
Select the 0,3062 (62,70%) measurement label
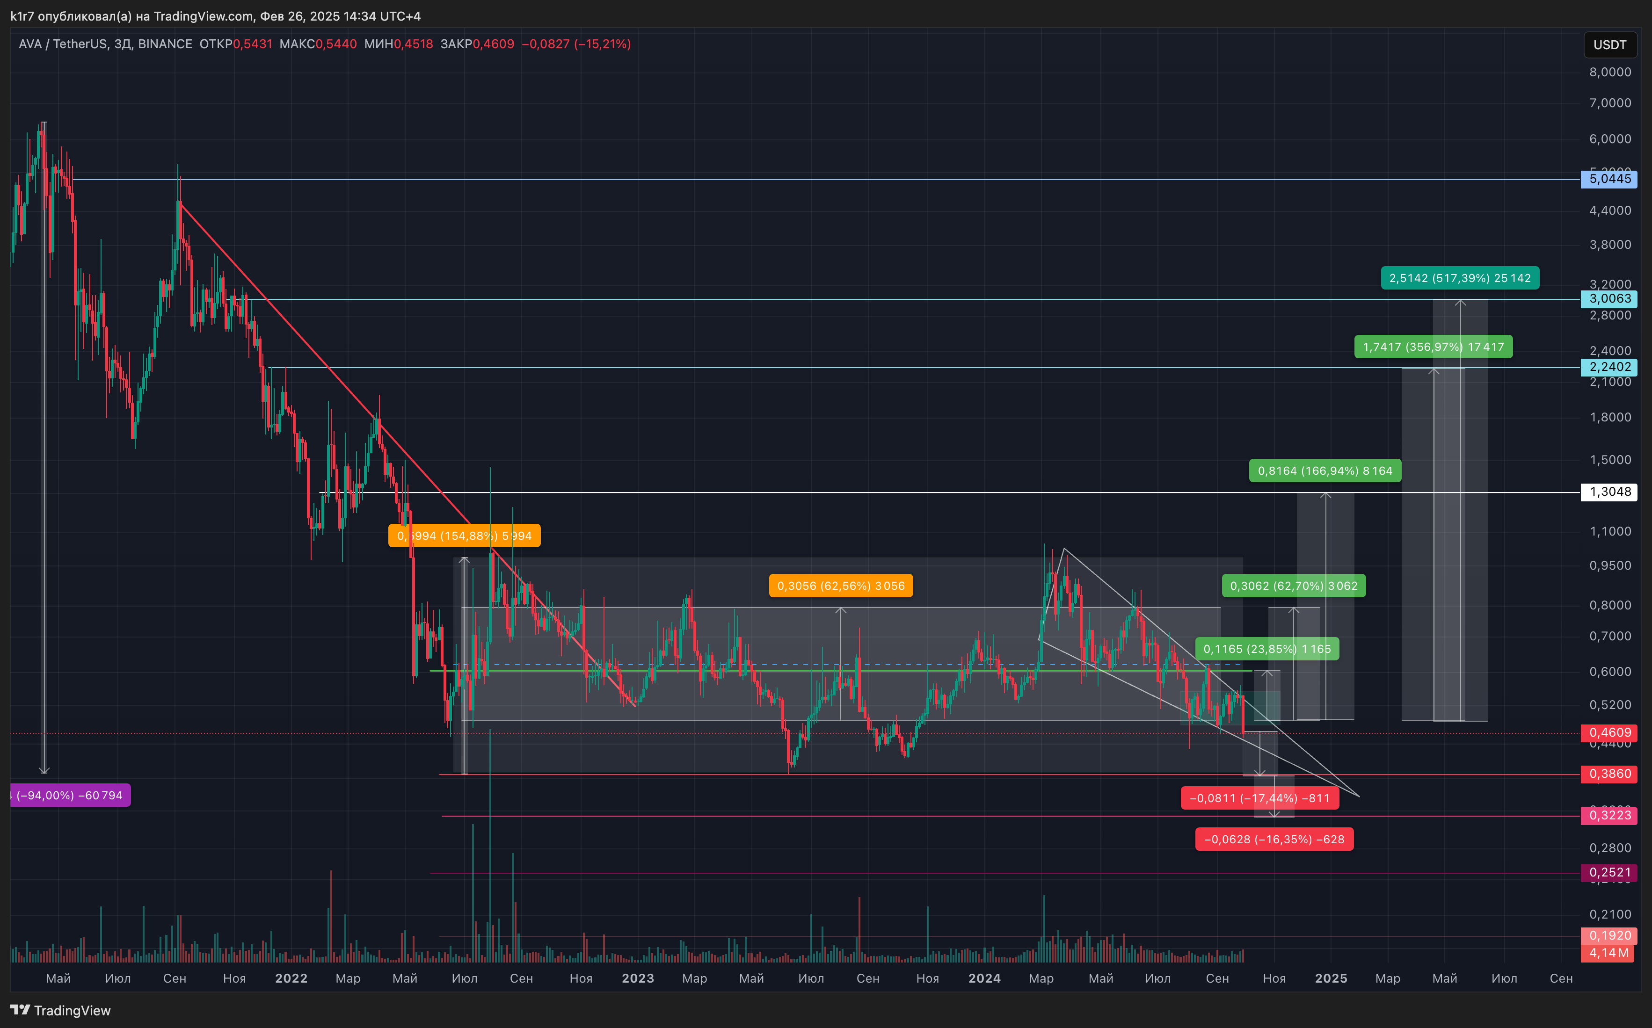pyautogui.click(x=1294, y=586)
